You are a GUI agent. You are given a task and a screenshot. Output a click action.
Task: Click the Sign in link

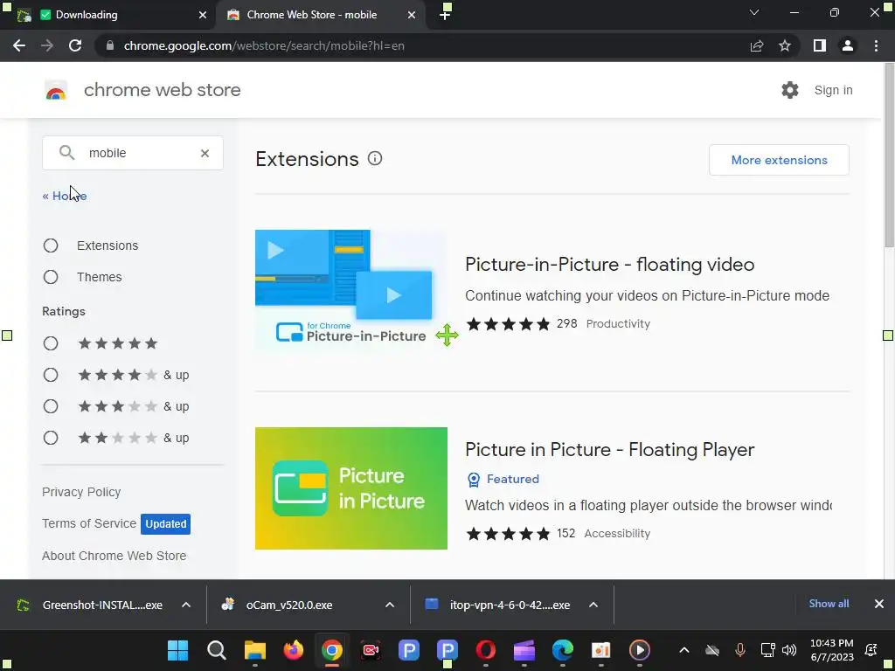tap(833, 90)
